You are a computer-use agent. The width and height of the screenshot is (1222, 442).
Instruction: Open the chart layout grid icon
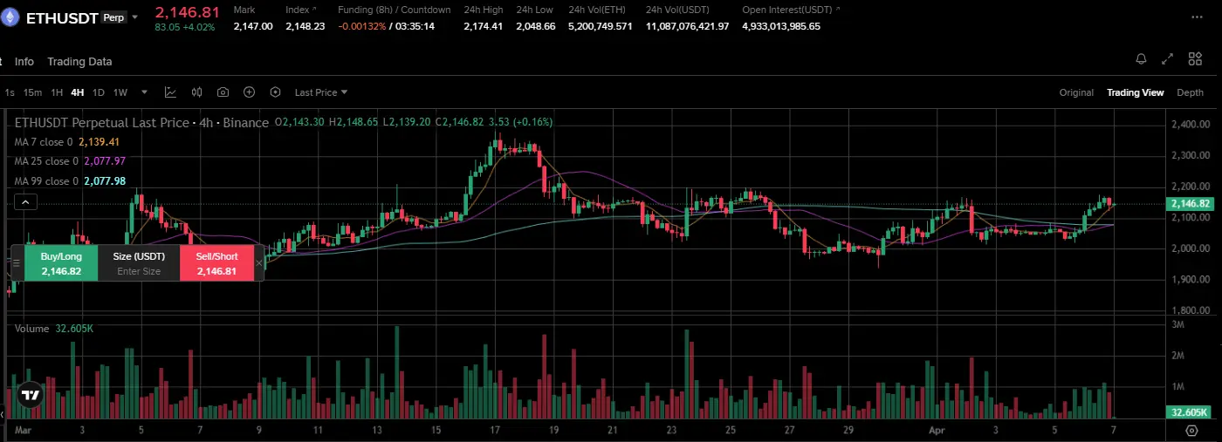[x=1195, y=59]
